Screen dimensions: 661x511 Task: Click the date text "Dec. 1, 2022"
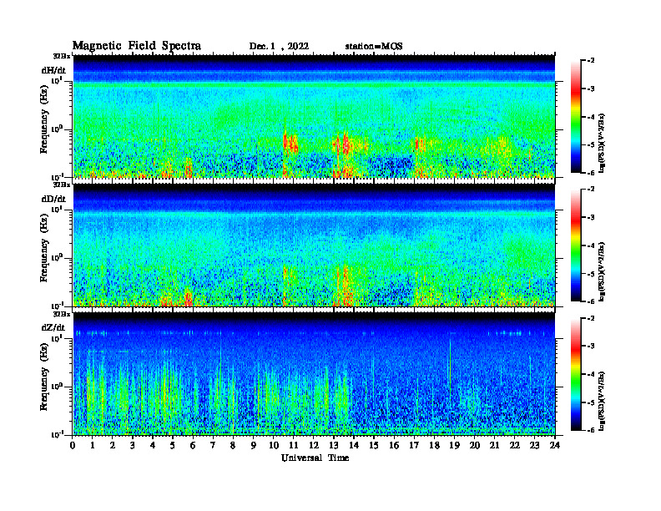(279, 47)
